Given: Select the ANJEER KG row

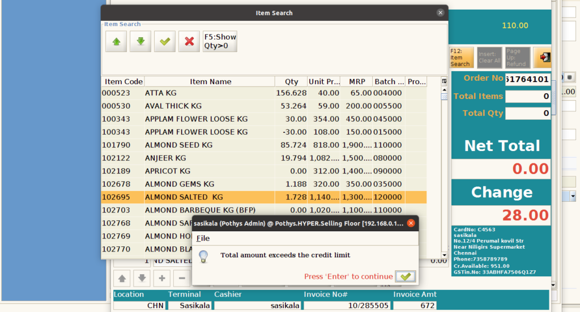Looking at the screenshot, I should (264, 158).
